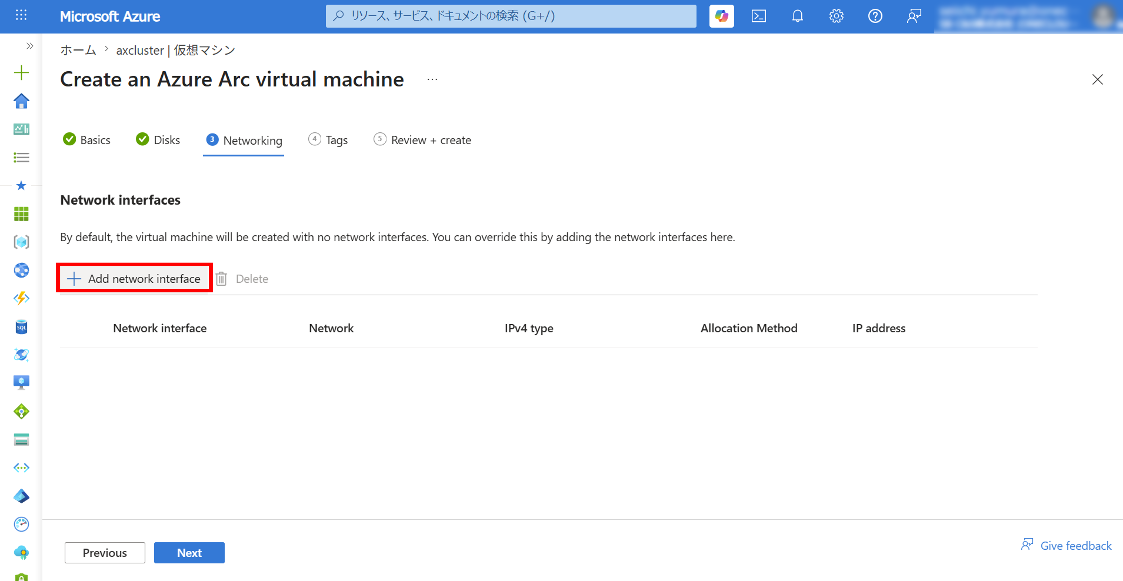Screen dimensions: 1123x581
Task: Open All resources grid icon
Action: click(x=21, y=214)
